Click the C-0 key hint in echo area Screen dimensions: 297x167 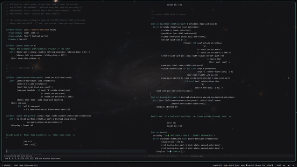point(37,159)
